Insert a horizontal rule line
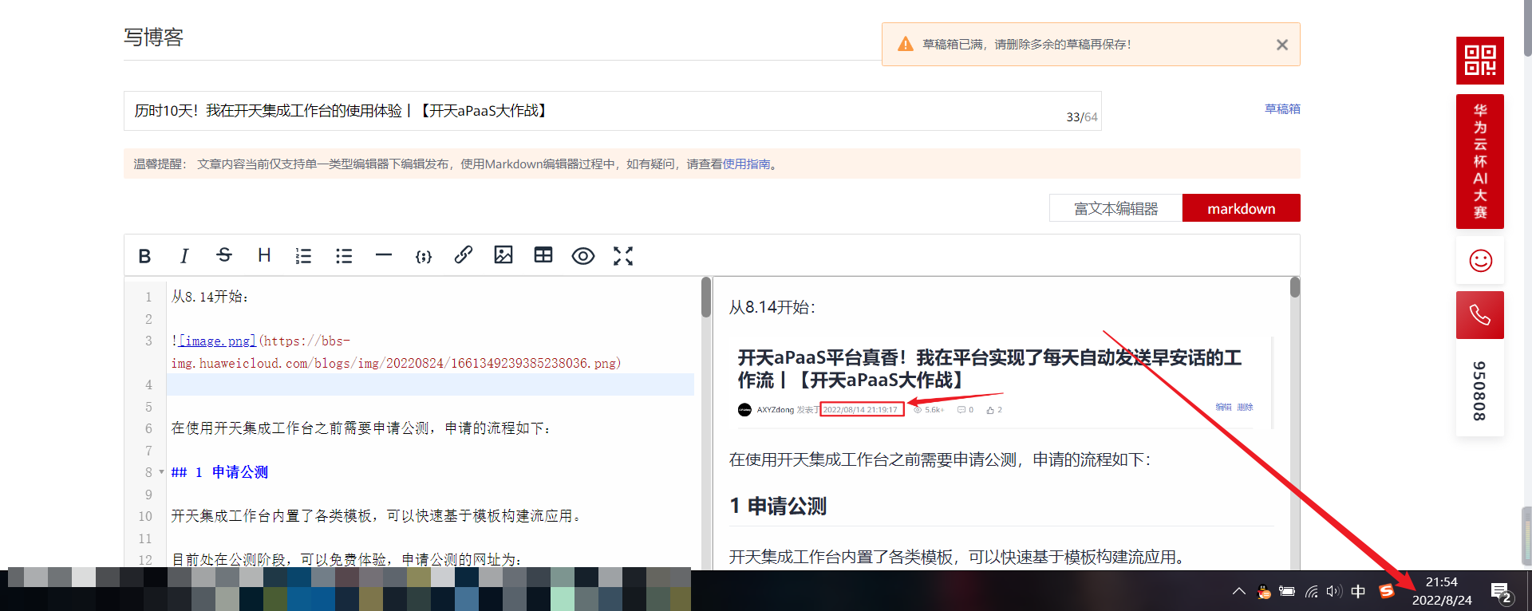This screenshot has width=1532, height=611. click(x=384, y=255)
